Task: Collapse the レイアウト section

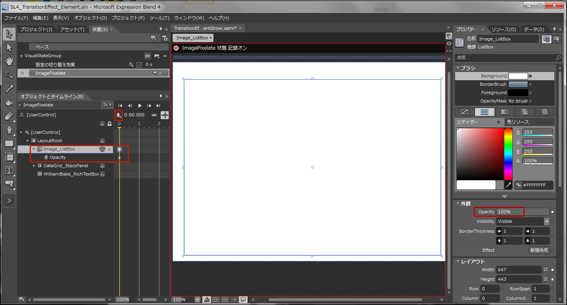Action: [x=458, y=261]
